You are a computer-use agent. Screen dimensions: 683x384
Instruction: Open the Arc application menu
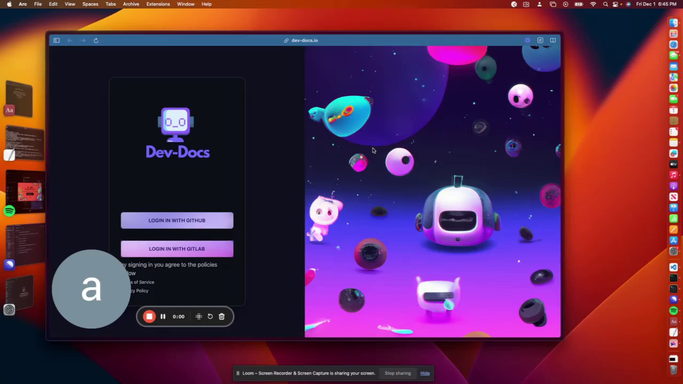click(23, 4)
